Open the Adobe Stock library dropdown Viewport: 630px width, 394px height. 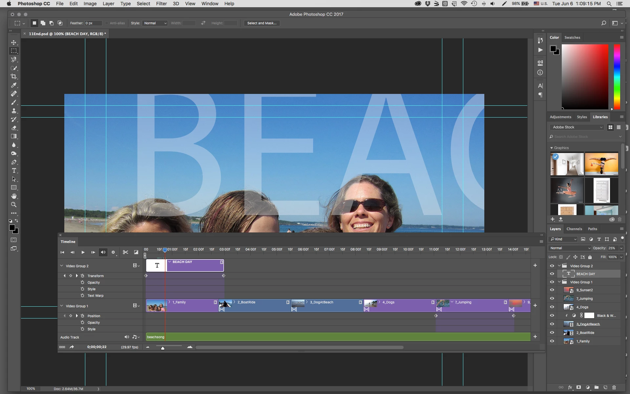(577, 127)
